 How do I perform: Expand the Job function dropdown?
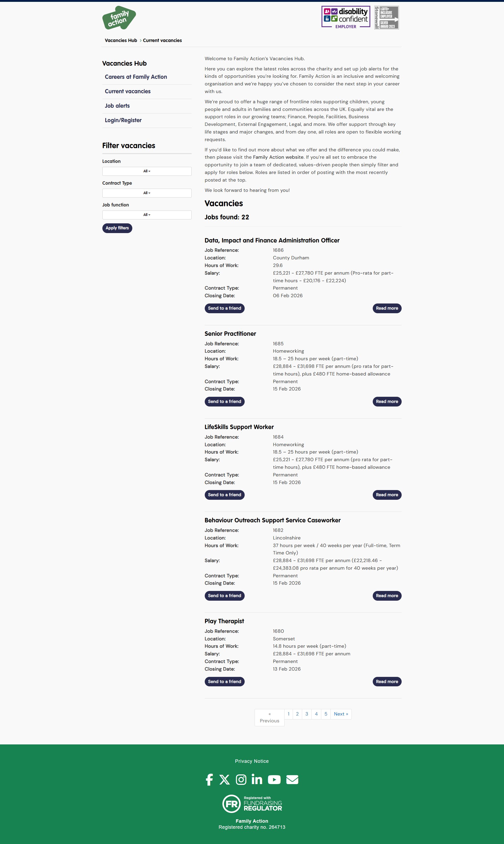tap(147, 215)
